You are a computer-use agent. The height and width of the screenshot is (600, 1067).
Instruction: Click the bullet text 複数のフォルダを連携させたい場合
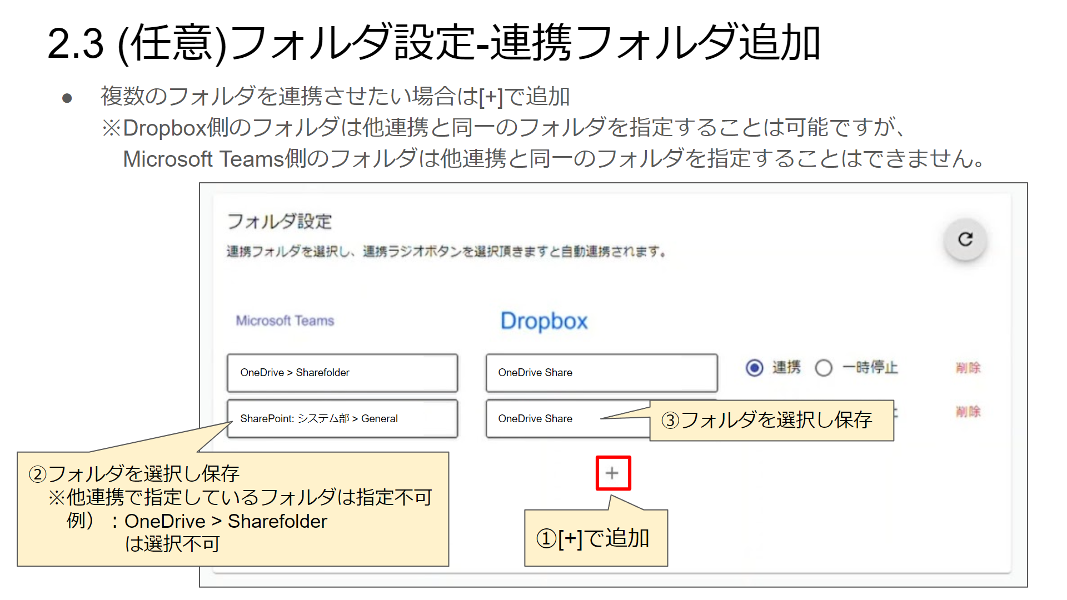(335, 96)
